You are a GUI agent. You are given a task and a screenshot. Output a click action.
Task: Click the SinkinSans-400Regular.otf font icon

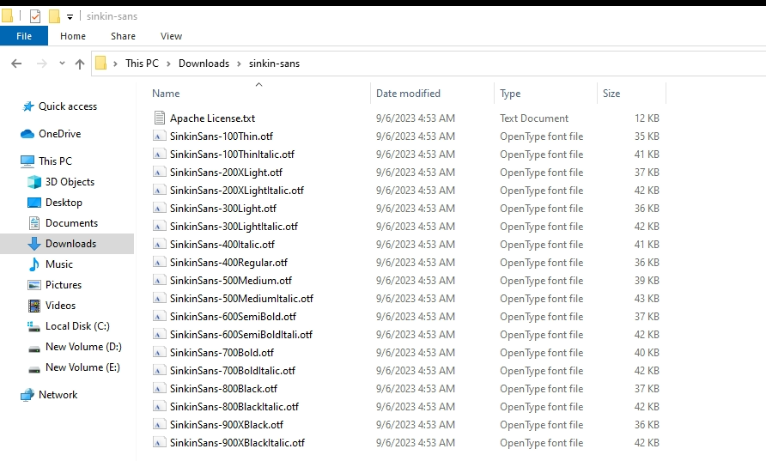click(159, 262)
